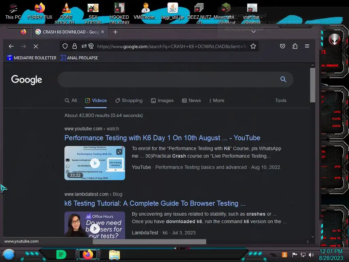Open the green notes app on taskbar
Screen dimensions: 349x262
click(61, 254)
